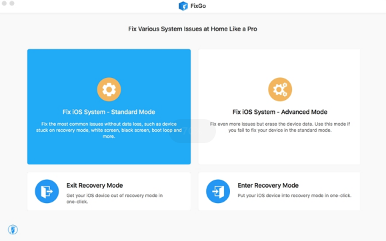Select the Fix iOS System - Advanced Mode title
The width and height of the screenshot is (386, 241).
pyautogui.click(x=280, y=112)
